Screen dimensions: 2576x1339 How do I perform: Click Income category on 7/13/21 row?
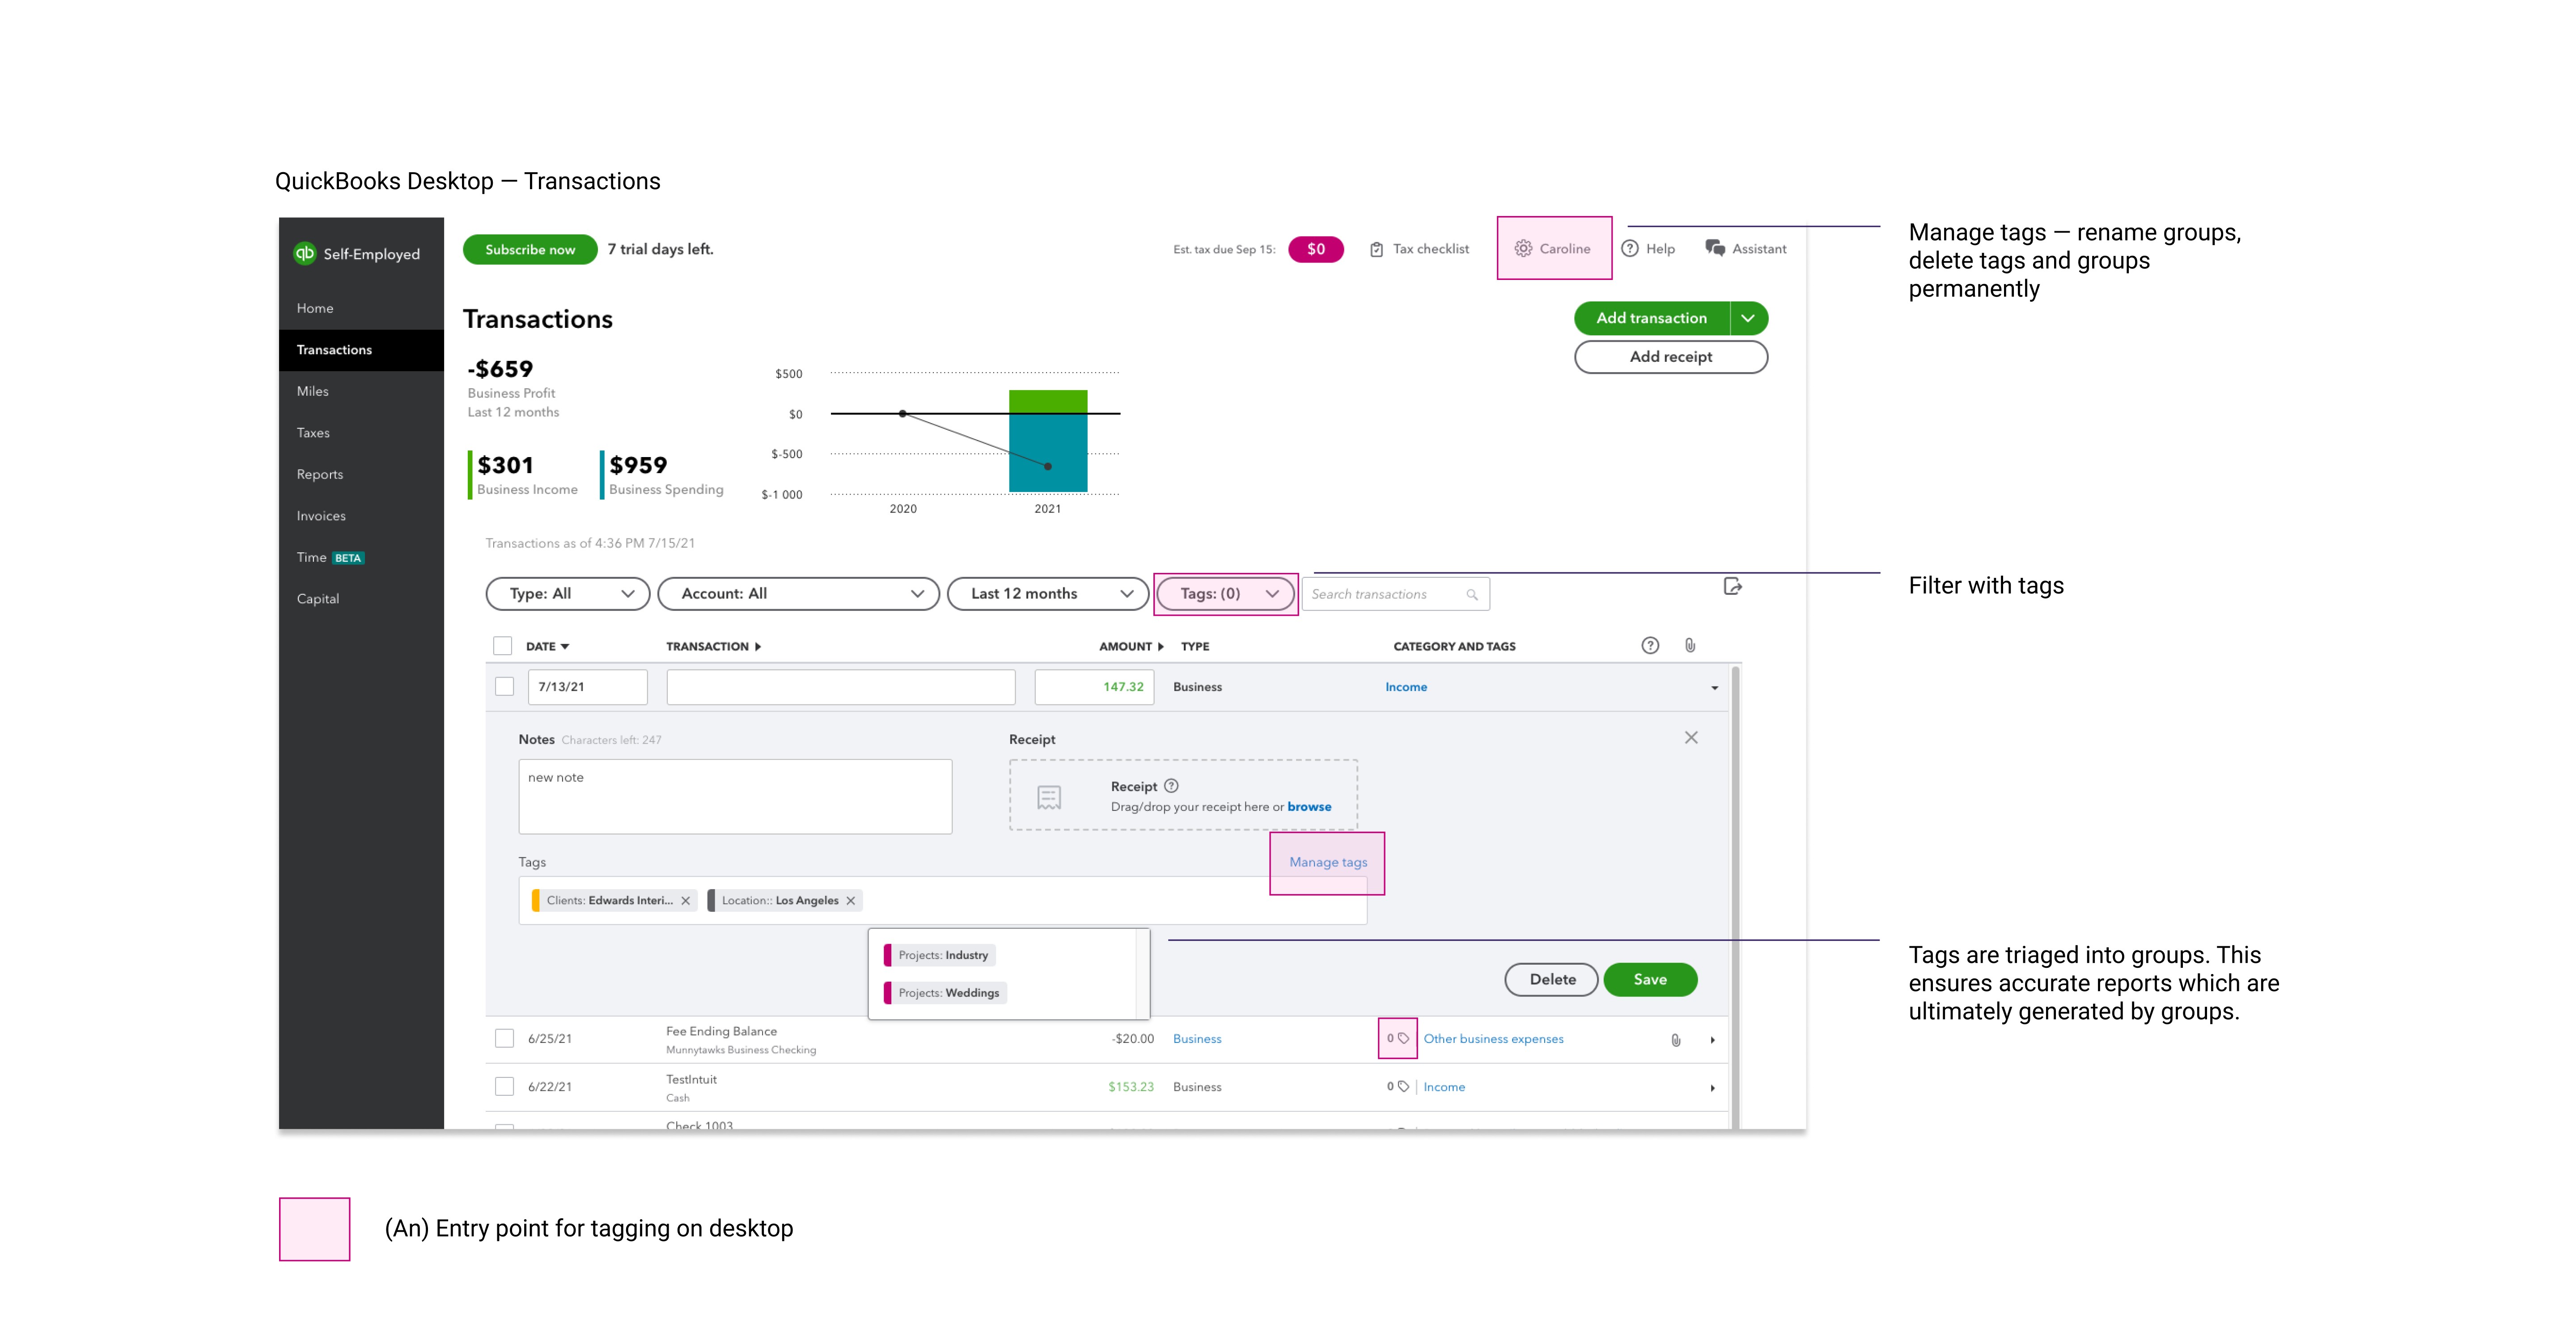tap(1406, 687)
